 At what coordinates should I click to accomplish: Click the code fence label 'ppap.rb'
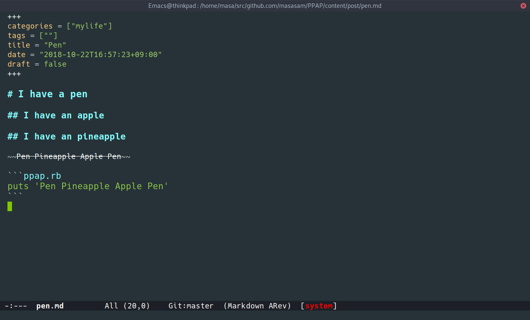[42, 176]
